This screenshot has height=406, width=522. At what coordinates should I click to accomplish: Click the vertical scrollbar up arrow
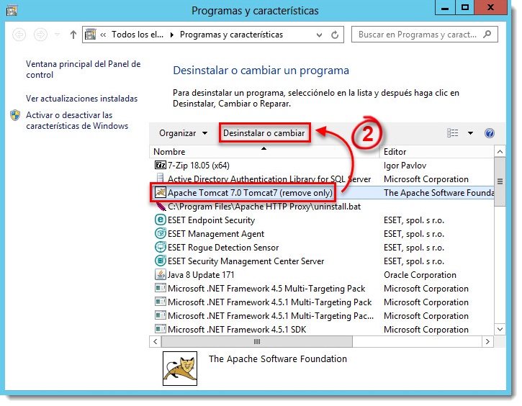pos(500,152)
